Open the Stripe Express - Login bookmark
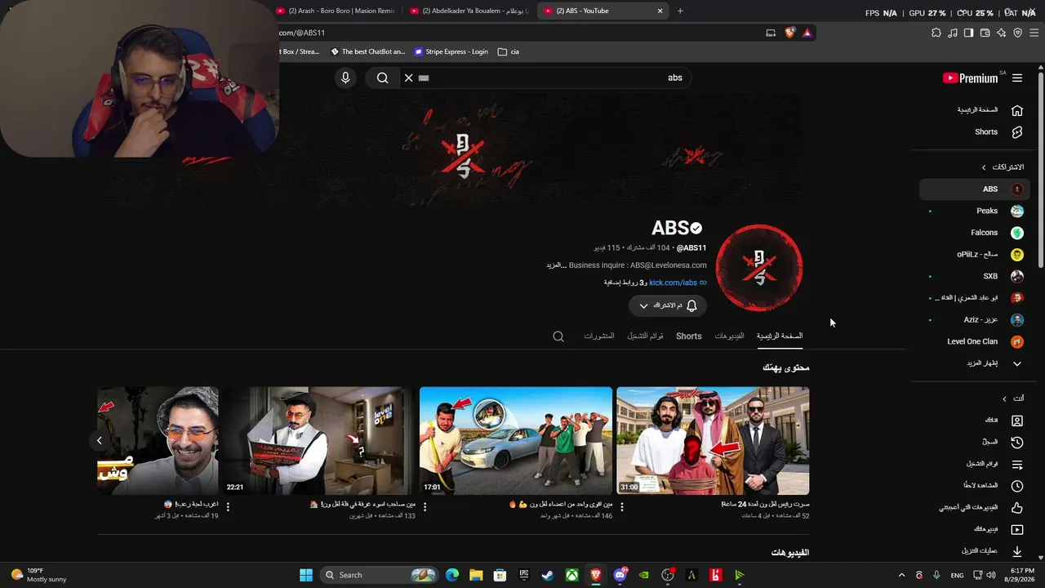 click(x=451, y=51)
